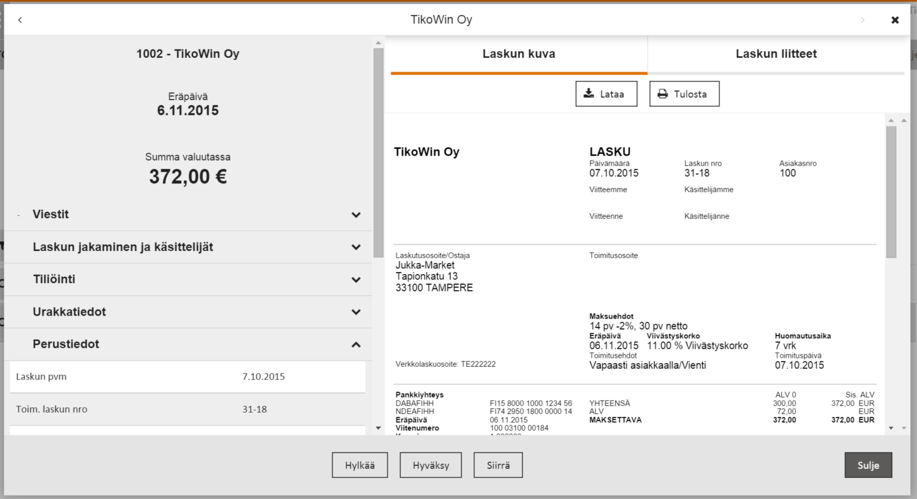Go back with the left arrow icon
The width and height of the screenshot is (917, 499).
(x=20, y=20)
